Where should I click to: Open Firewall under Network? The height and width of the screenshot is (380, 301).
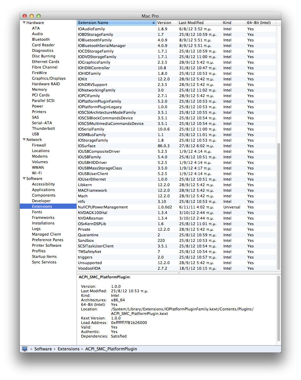click(x=39, y=145)
